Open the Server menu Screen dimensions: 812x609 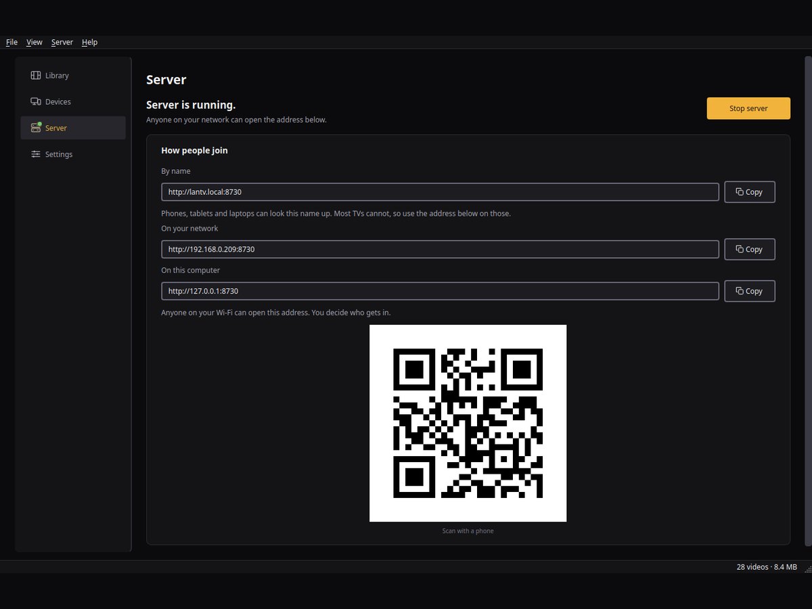tap(62, 42)
